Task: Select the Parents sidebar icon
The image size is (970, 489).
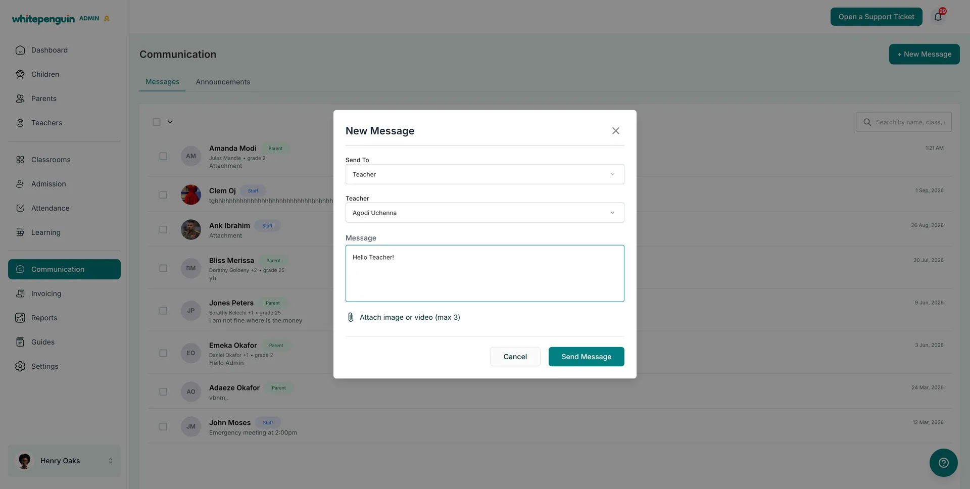Action: [20, 99]
